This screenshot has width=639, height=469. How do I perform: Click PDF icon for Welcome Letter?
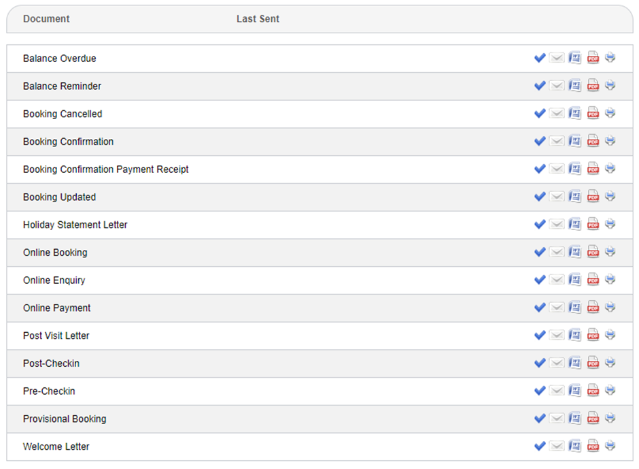point(593,447)
